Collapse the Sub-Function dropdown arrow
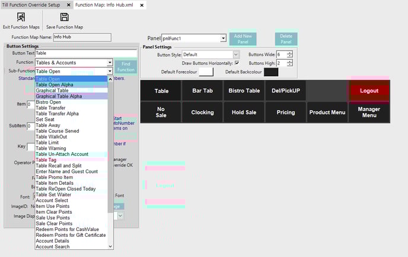 pyautogui.click(x=110, y=71)
